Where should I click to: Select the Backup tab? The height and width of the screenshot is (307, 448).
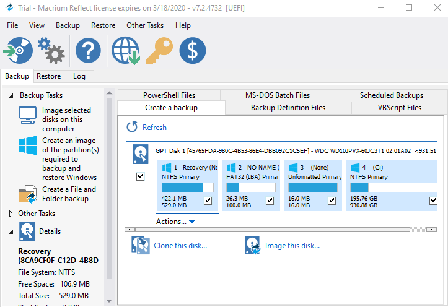click(17, 76)
